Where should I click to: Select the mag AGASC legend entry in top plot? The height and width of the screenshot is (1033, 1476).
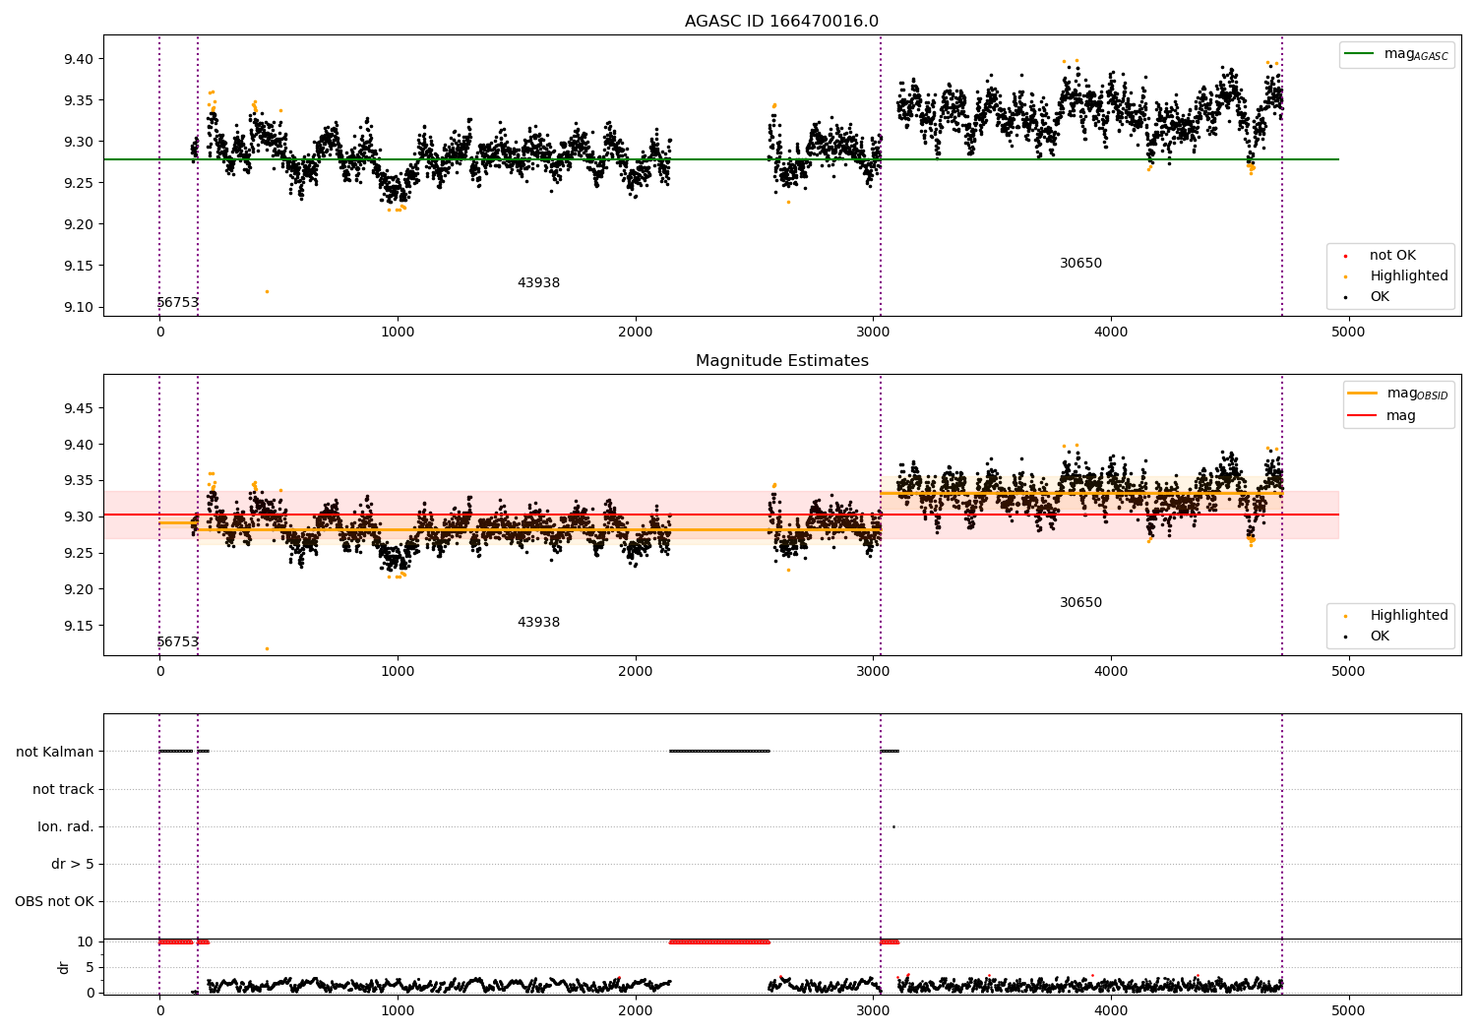pos(1396,54)
